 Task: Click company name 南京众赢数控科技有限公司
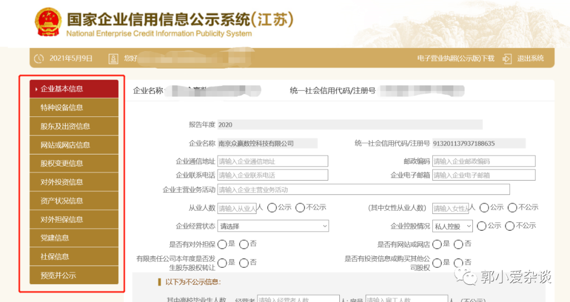point(256,143)
